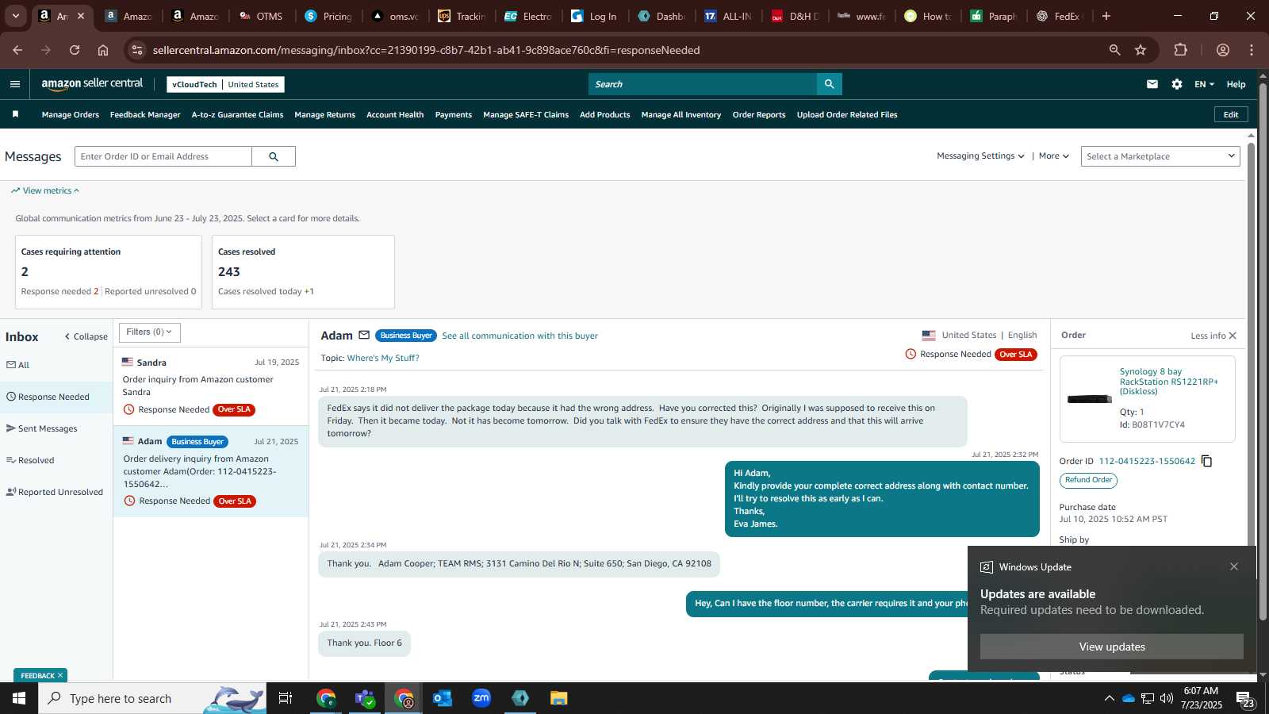The width and height of the screenshot is (1269, 714).
Task: Open See all communication with this buyer
Action: click(x=520, y=336)
